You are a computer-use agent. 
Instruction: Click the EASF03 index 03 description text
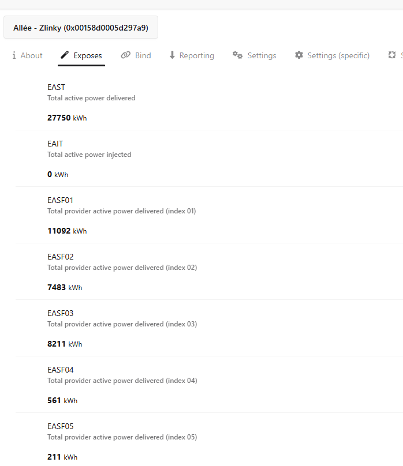click(122, 324)
